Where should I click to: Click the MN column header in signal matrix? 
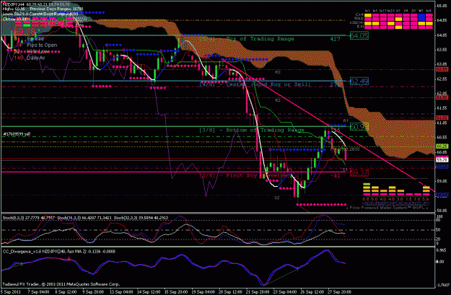click(x=429, y=11)
